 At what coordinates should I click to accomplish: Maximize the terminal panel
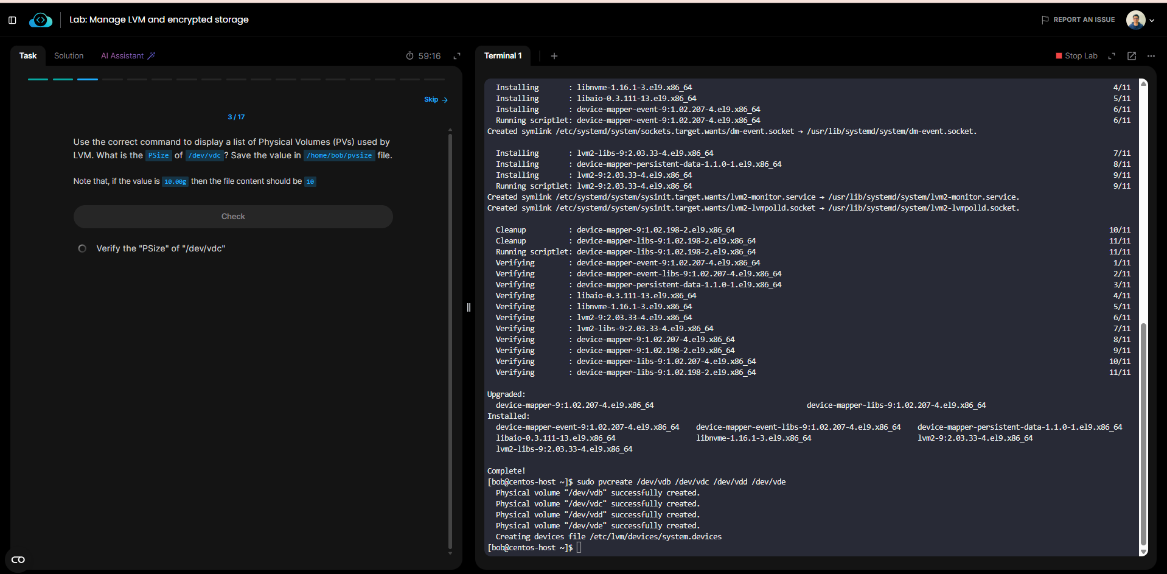tap(1112, 56)
